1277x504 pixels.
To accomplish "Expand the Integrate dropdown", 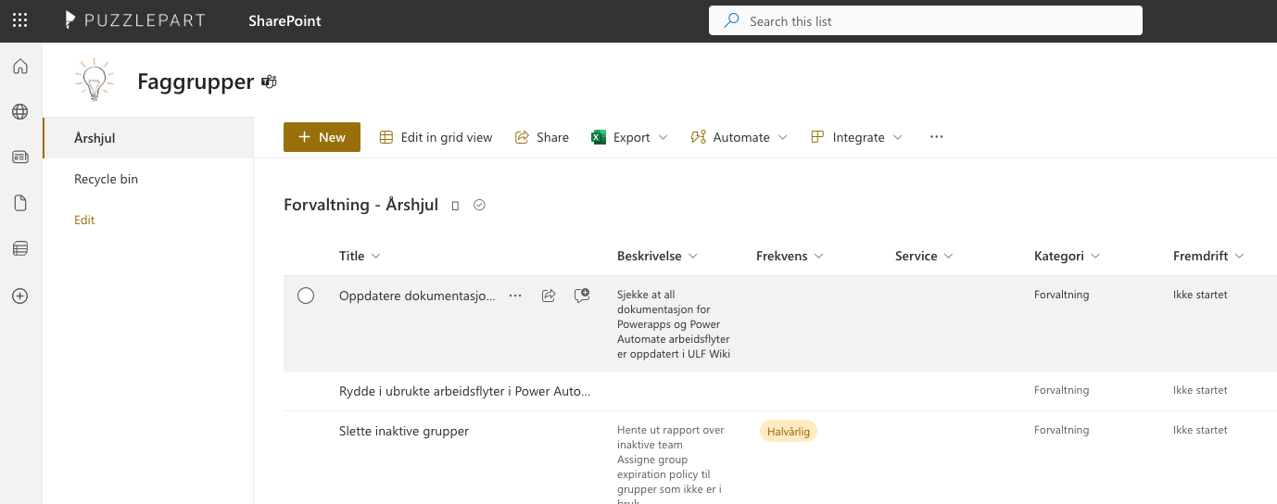I will [x=857, y=137].
